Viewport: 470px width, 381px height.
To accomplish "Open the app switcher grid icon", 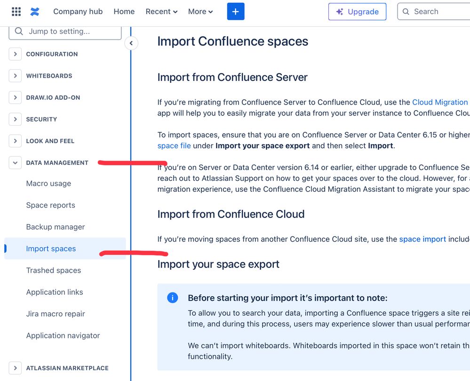I will [16, 12].
